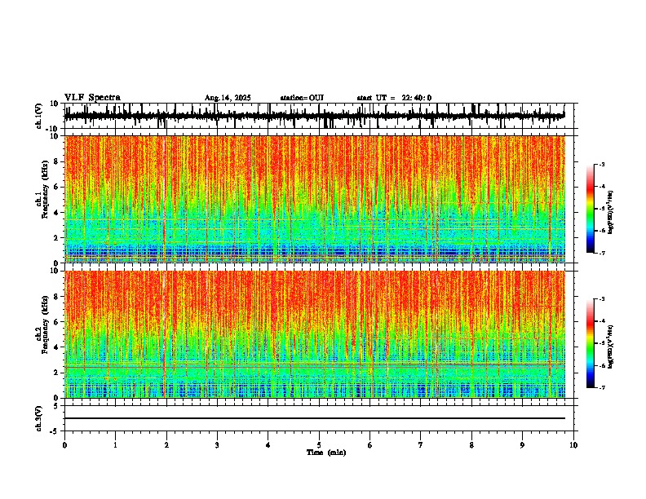Click the ch.2 spectrogram plot area

coord(315,334)
